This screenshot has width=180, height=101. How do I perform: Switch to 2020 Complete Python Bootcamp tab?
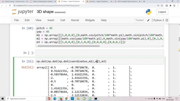tap(127, 1)
